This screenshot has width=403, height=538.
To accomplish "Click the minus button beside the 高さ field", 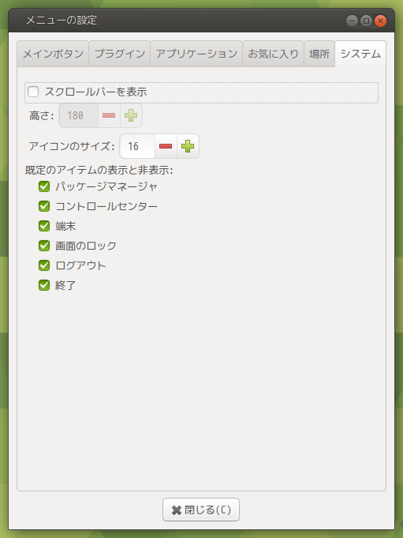I will click(109, 115).
